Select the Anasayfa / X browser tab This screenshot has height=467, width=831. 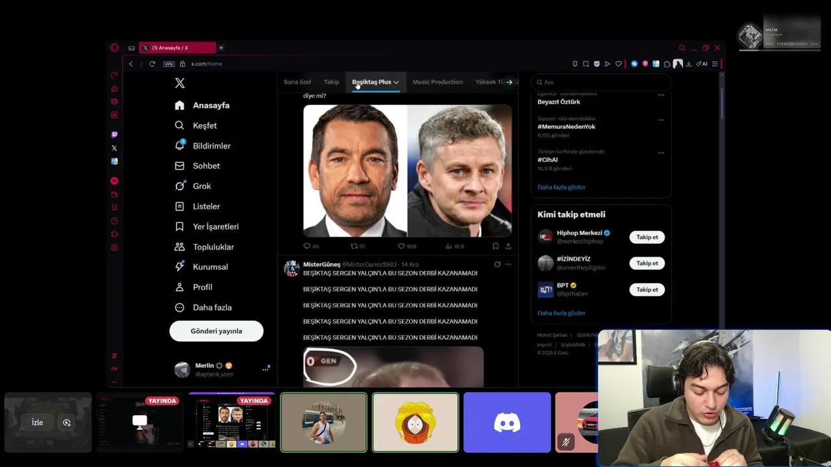click(x=177, y=48)
